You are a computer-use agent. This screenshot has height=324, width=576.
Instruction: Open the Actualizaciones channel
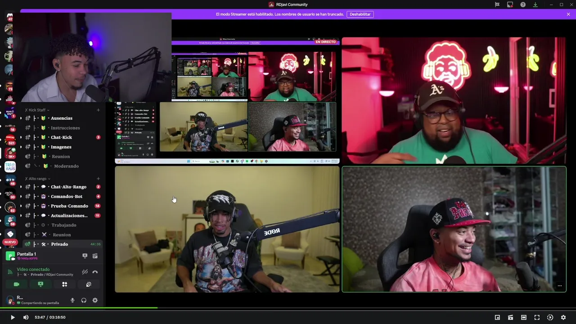point(61,216)
